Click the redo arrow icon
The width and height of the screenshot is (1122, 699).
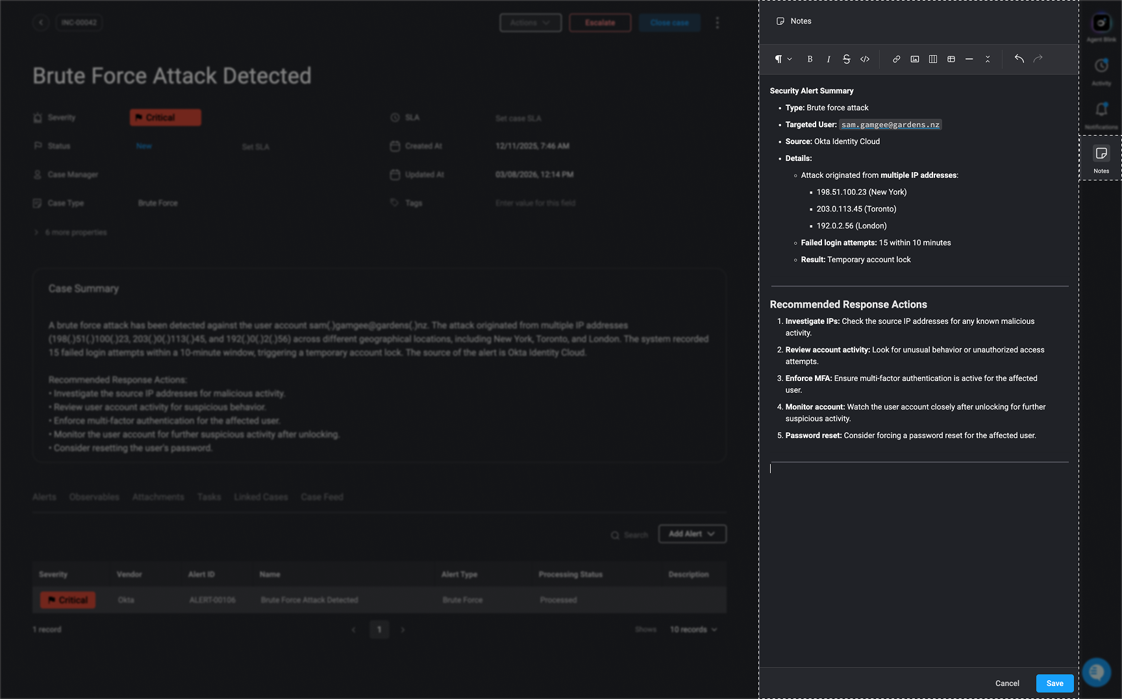tap(1038, 59)
